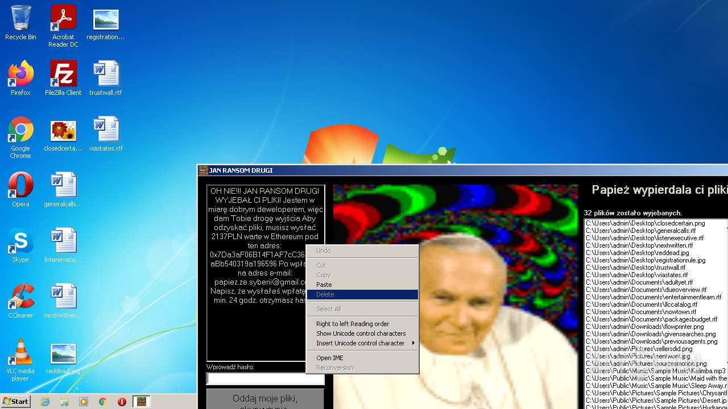Expand Insert Unicode control character submenu

(362, 343)
